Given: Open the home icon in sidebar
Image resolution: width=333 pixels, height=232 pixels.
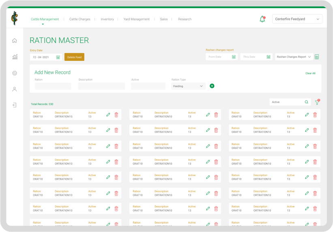Looking at the screenshot, I should tap(15, 41).
